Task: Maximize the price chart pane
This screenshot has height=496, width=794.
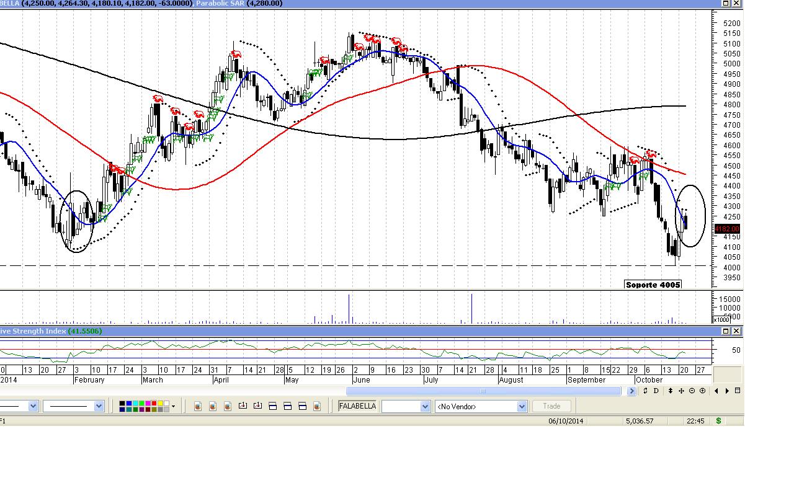Action: tap(725, 3)
